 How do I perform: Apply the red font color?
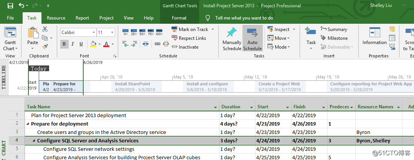[x=106, y=44]
